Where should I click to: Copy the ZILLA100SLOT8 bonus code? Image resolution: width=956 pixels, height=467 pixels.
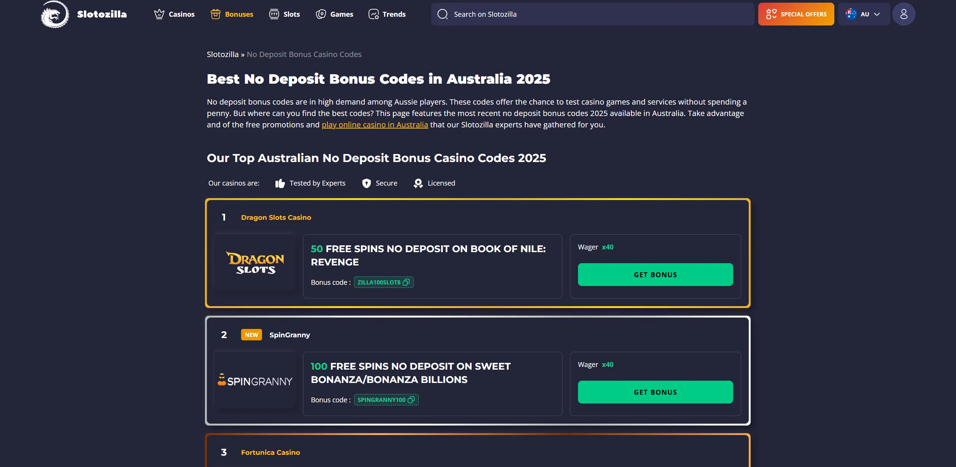point(384,282)
